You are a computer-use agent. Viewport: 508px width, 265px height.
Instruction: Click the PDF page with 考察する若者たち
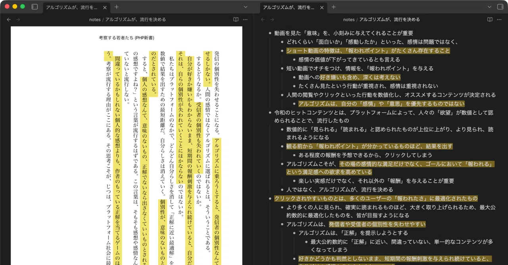pos(126,146)
